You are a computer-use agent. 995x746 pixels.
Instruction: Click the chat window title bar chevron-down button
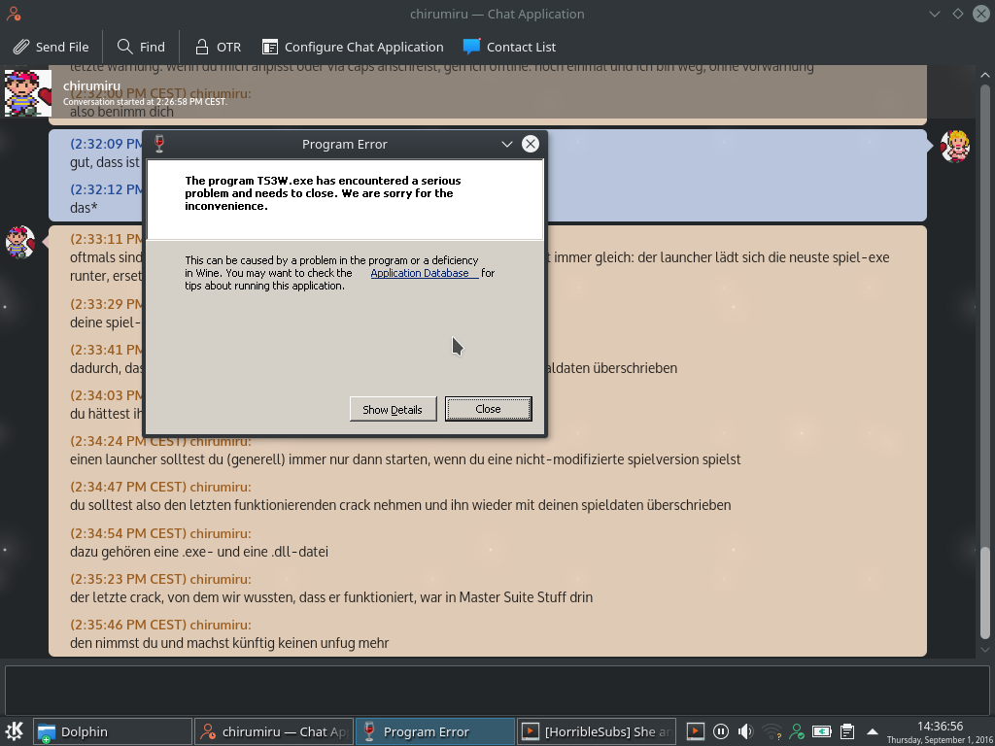tap(934, 14)
